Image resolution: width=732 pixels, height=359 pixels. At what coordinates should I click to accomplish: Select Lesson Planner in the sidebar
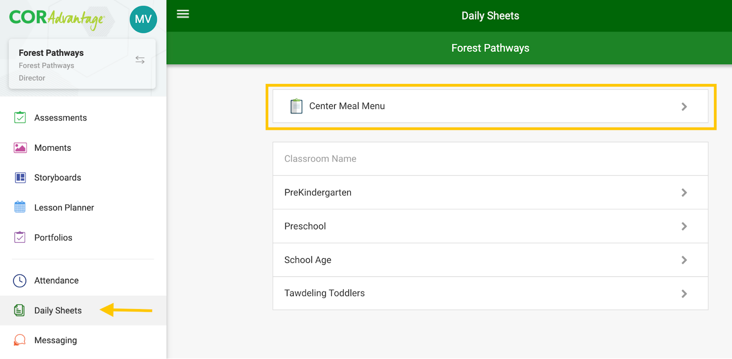click(x=83, y=207)
